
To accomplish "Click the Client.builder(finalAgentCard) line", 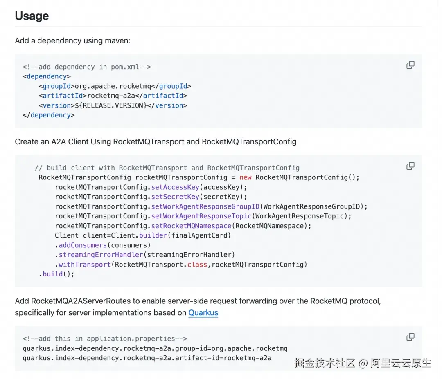I will (x=143, y=235).
